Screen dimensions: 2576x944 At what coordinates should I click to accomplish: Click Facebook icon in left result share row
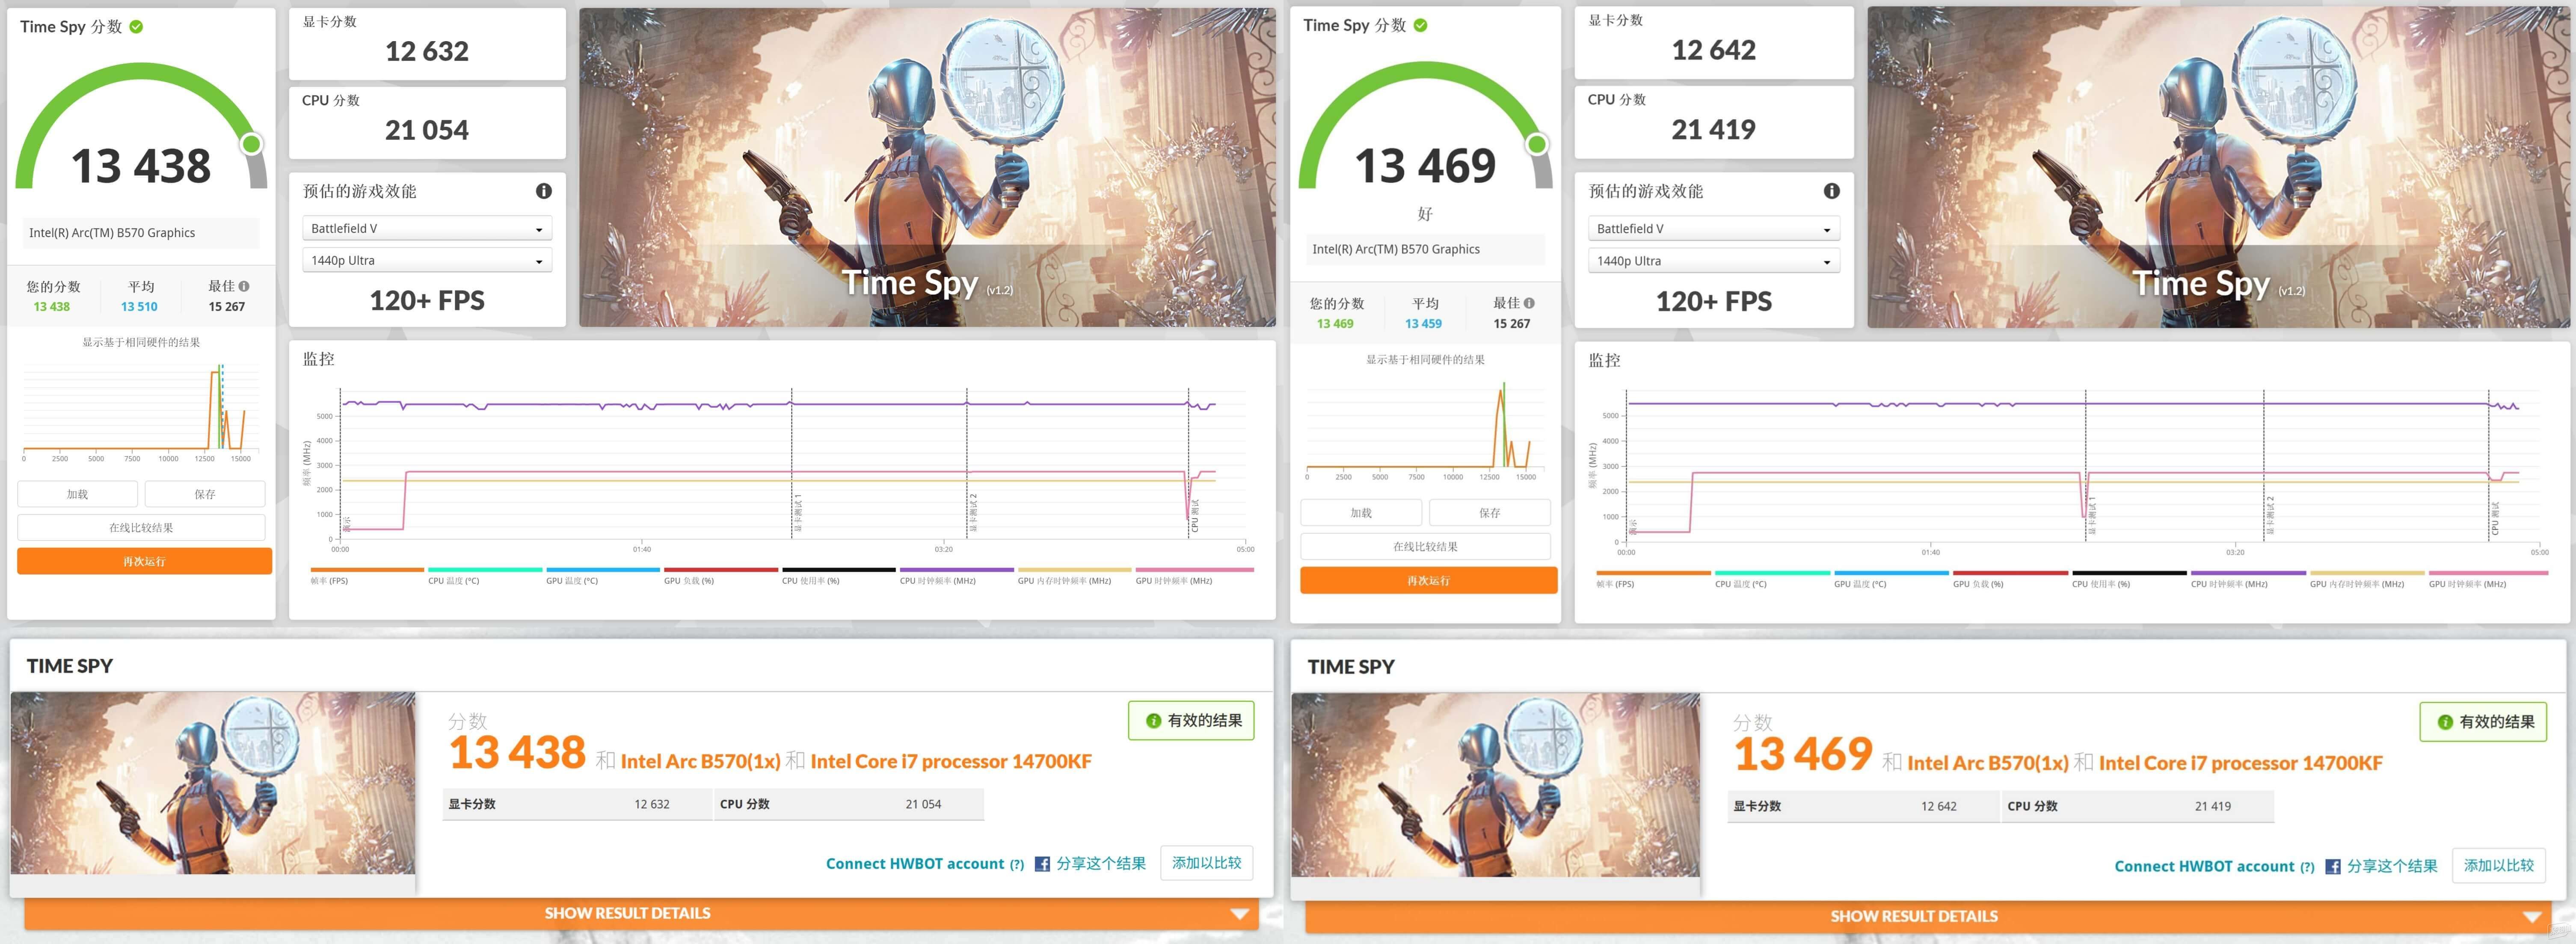pos(1042,864)
